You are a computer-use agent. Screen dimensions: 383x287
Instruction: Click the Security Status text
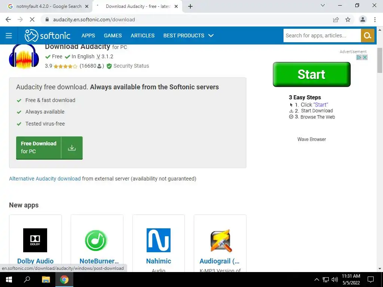pyautogui.click(x=131, y=66)
